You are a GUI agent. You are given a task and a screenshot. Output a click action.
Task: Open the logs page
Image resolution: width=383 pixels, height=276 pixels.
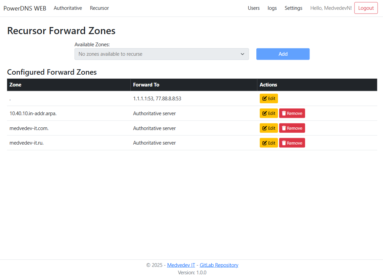(272, 8)
